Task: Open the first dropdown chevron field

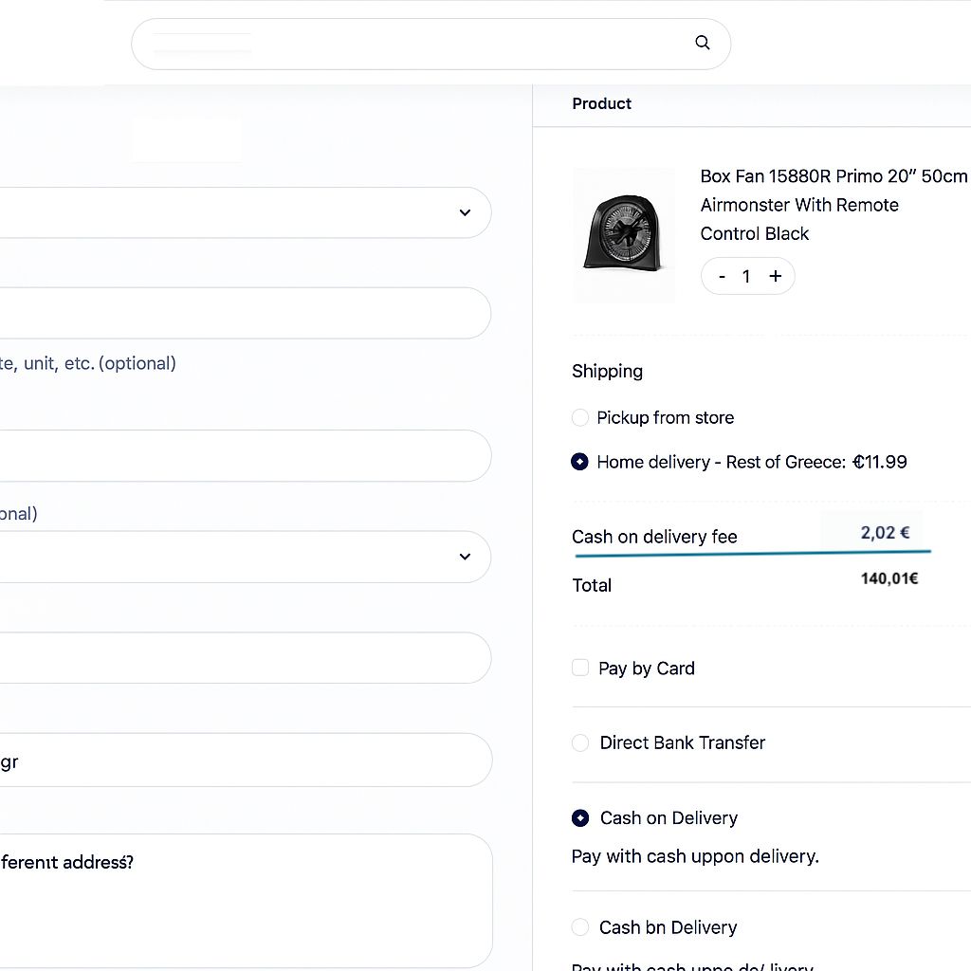Action: 464,212
